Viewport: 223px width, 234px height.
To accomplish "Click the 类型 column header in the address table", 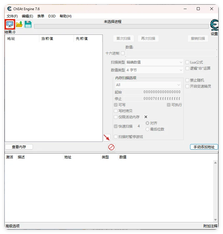I will [x=109, y=157].
